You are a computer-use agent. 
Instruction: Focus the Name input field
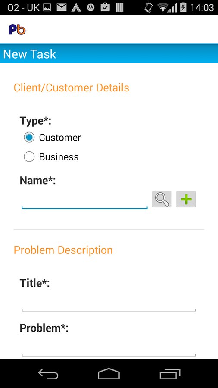[x=84, y=200]
